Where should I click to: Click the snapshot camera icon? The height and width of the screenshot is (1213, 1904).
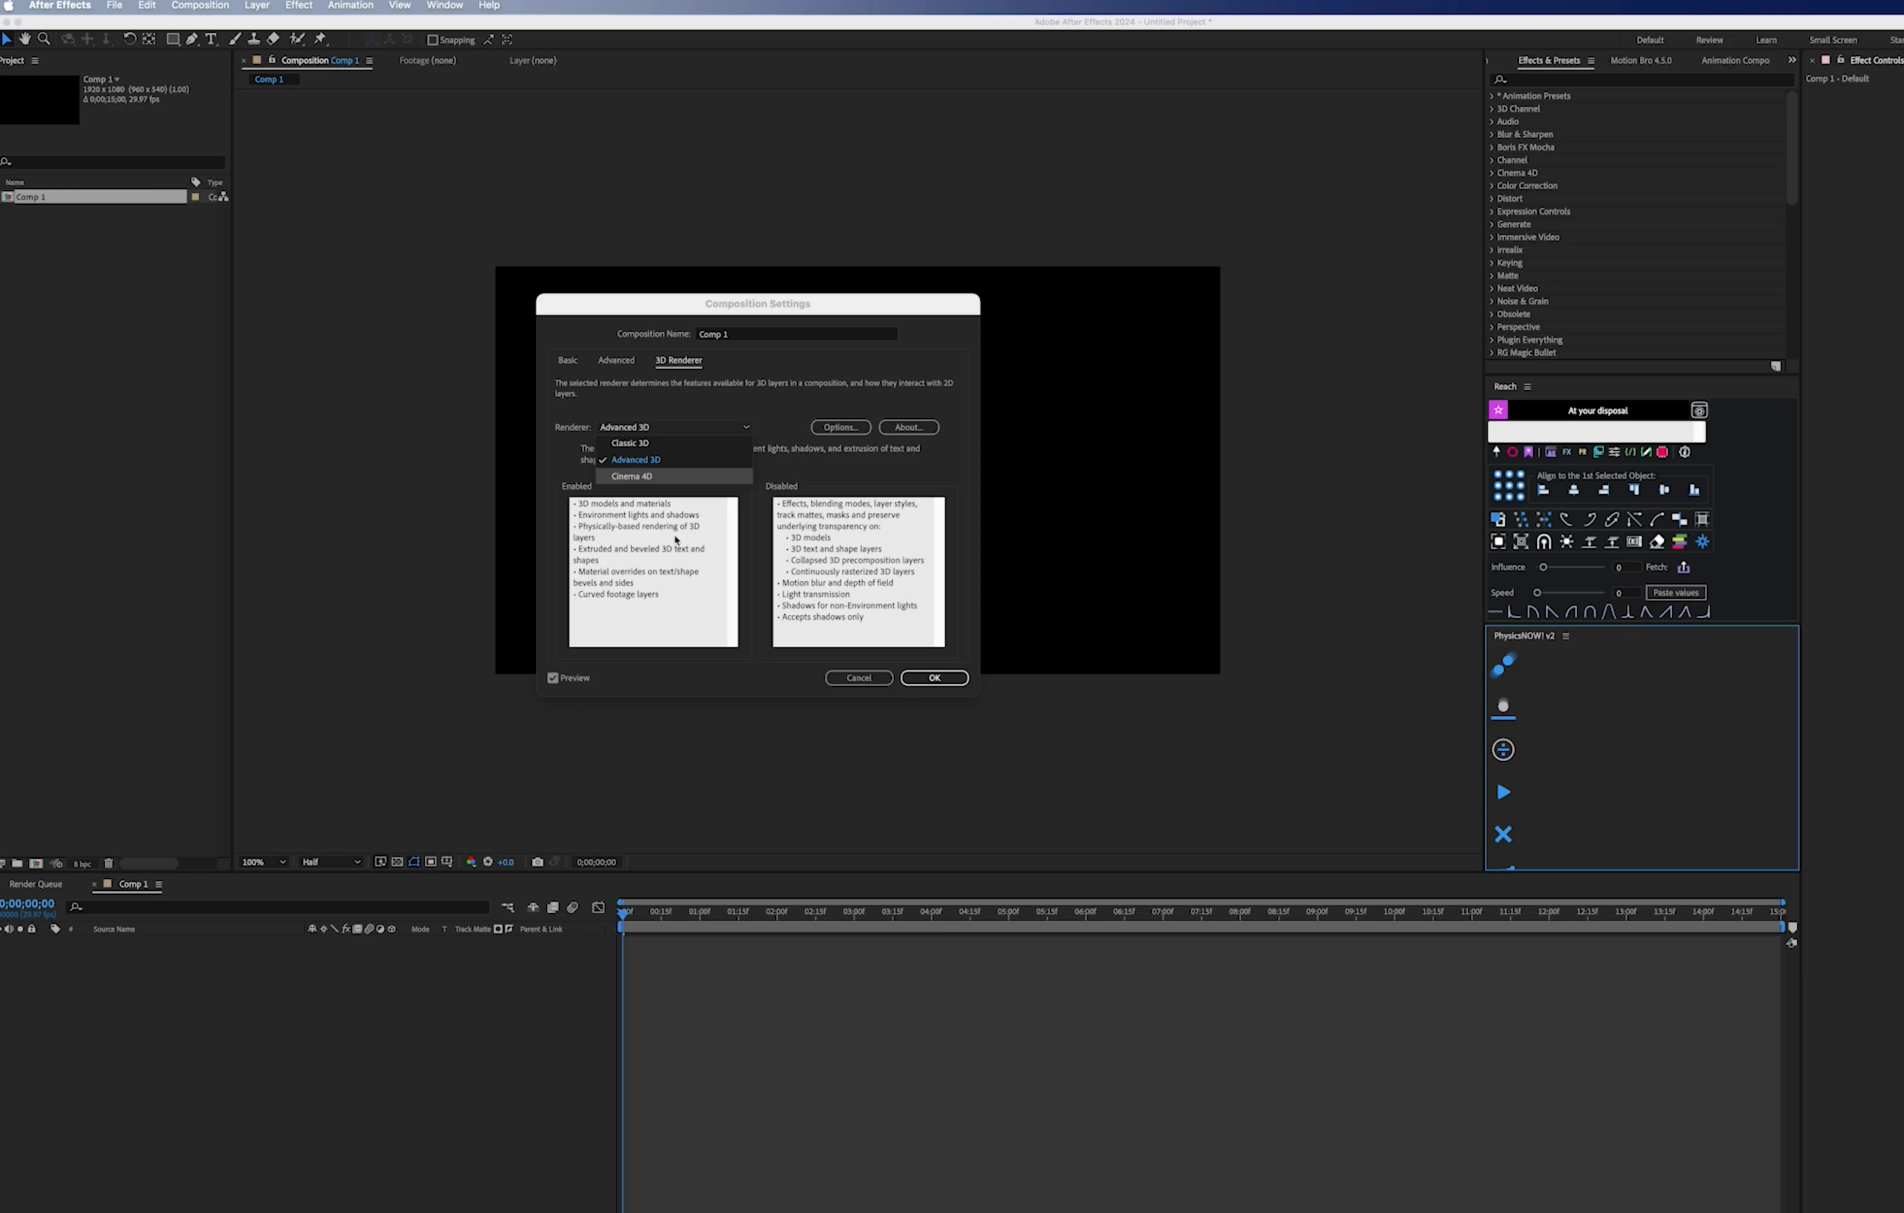click(538, 862)
